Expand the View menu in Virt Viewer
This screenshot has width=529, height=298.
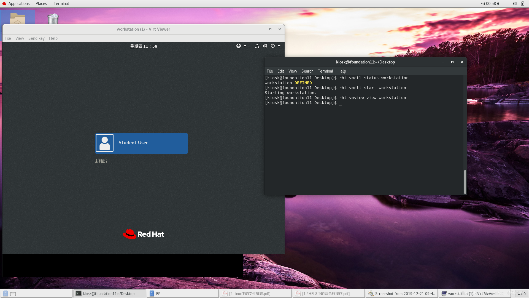click(19, 38)
